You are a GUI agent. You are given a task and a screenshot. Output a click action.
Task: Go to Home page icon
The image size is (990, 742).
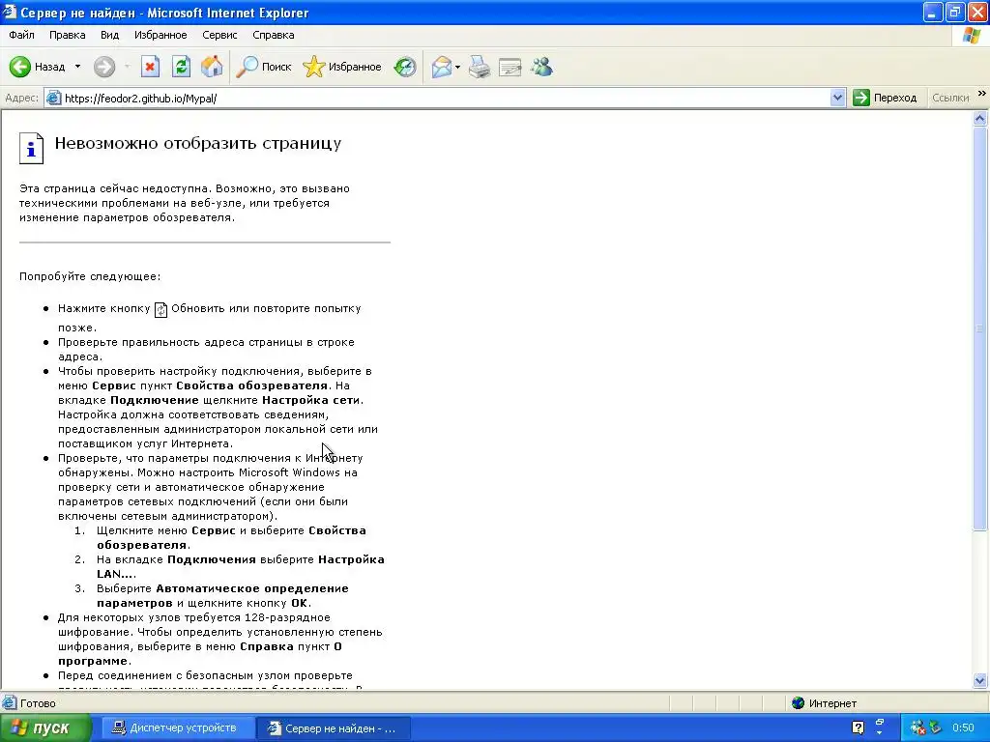212,67
